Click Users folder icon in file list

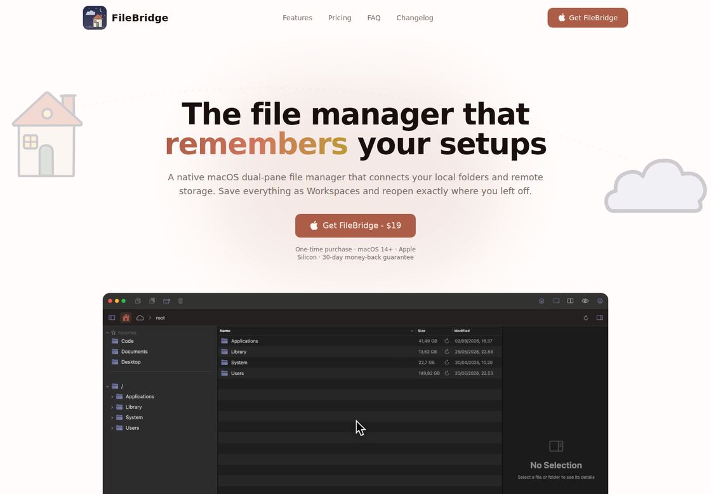coord(224,373)
